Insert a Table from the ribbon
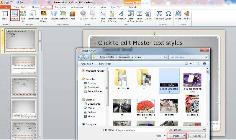The width and height of the screenshot is (236, 140). (5, 16)
